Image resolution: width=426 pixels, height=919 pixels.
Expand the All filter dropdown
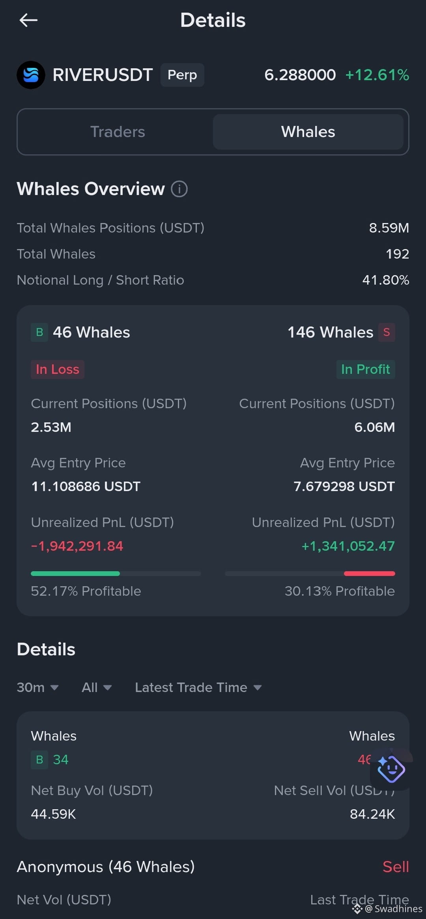tap(97, 687)
